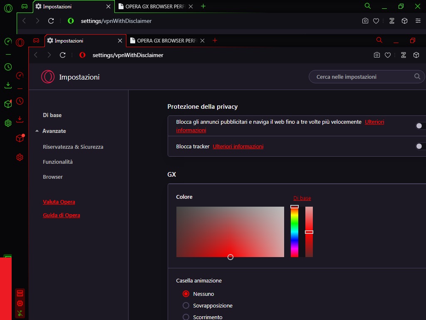Pick a color in the saturation gradient box
Image resolution: width=426 pixels, height=320 pixels.
pos(230,232)
